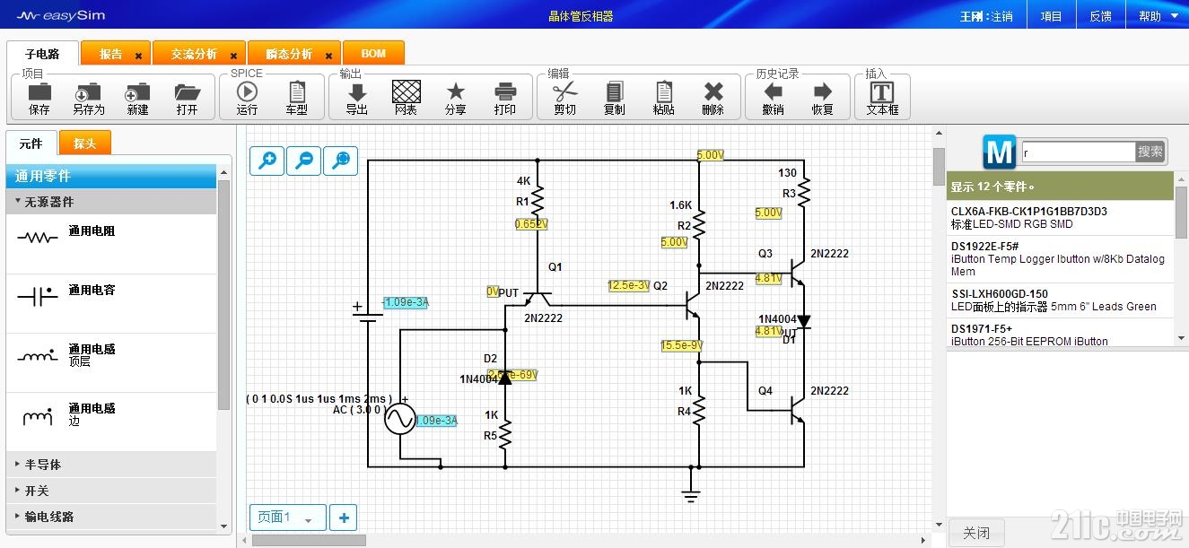The image size is (1189, 548).
Task: Expand the 输电线路 category
Action: 111,517
